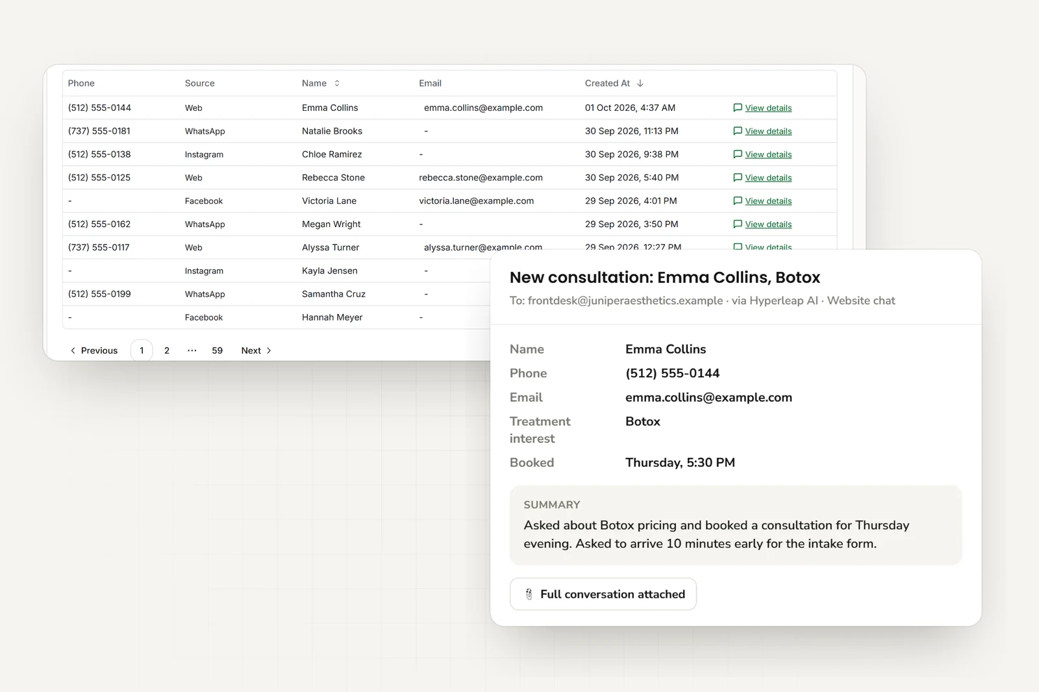Click phone (512) 555-0199 in the table

pos(99,294)
